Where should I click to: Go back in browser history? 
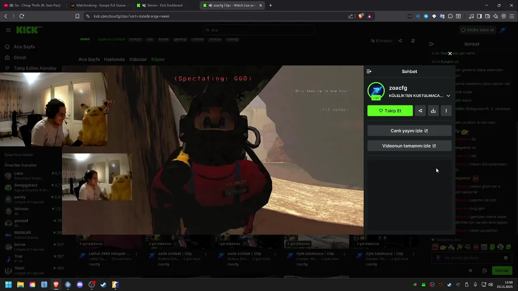point(6,16)
